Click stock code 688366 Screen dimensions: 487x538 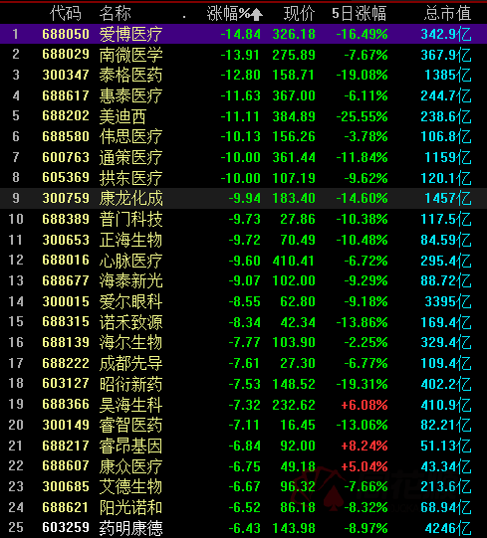coord(66,404)
